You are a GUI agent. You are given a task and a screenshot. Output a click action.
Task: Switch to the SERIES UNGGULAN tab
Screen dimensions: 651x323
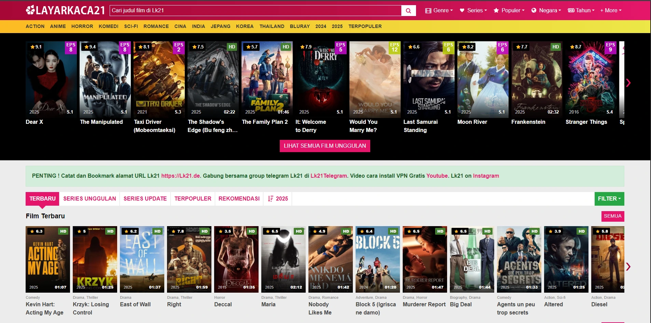point(89,199)
